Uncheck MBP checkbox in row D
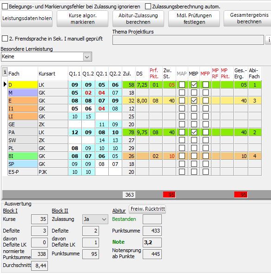The image size is (271, 274). [x=194, y=85]
